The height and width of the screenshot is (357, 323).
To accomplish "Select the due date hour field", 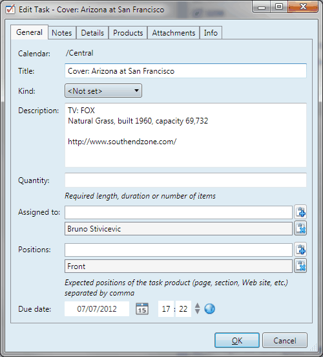I will (x=166, y=309).
